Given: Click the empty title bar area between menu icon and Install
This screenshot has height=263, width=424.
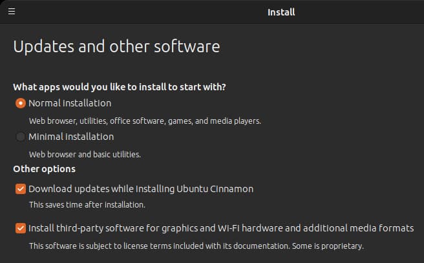Looking at the screenshot, I should (141, 12).
